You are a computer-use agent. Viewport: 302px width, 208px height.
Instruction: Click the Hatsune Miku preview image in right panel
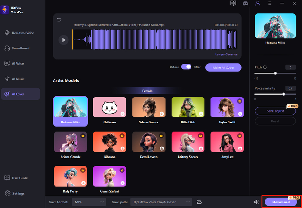(275, 26)
